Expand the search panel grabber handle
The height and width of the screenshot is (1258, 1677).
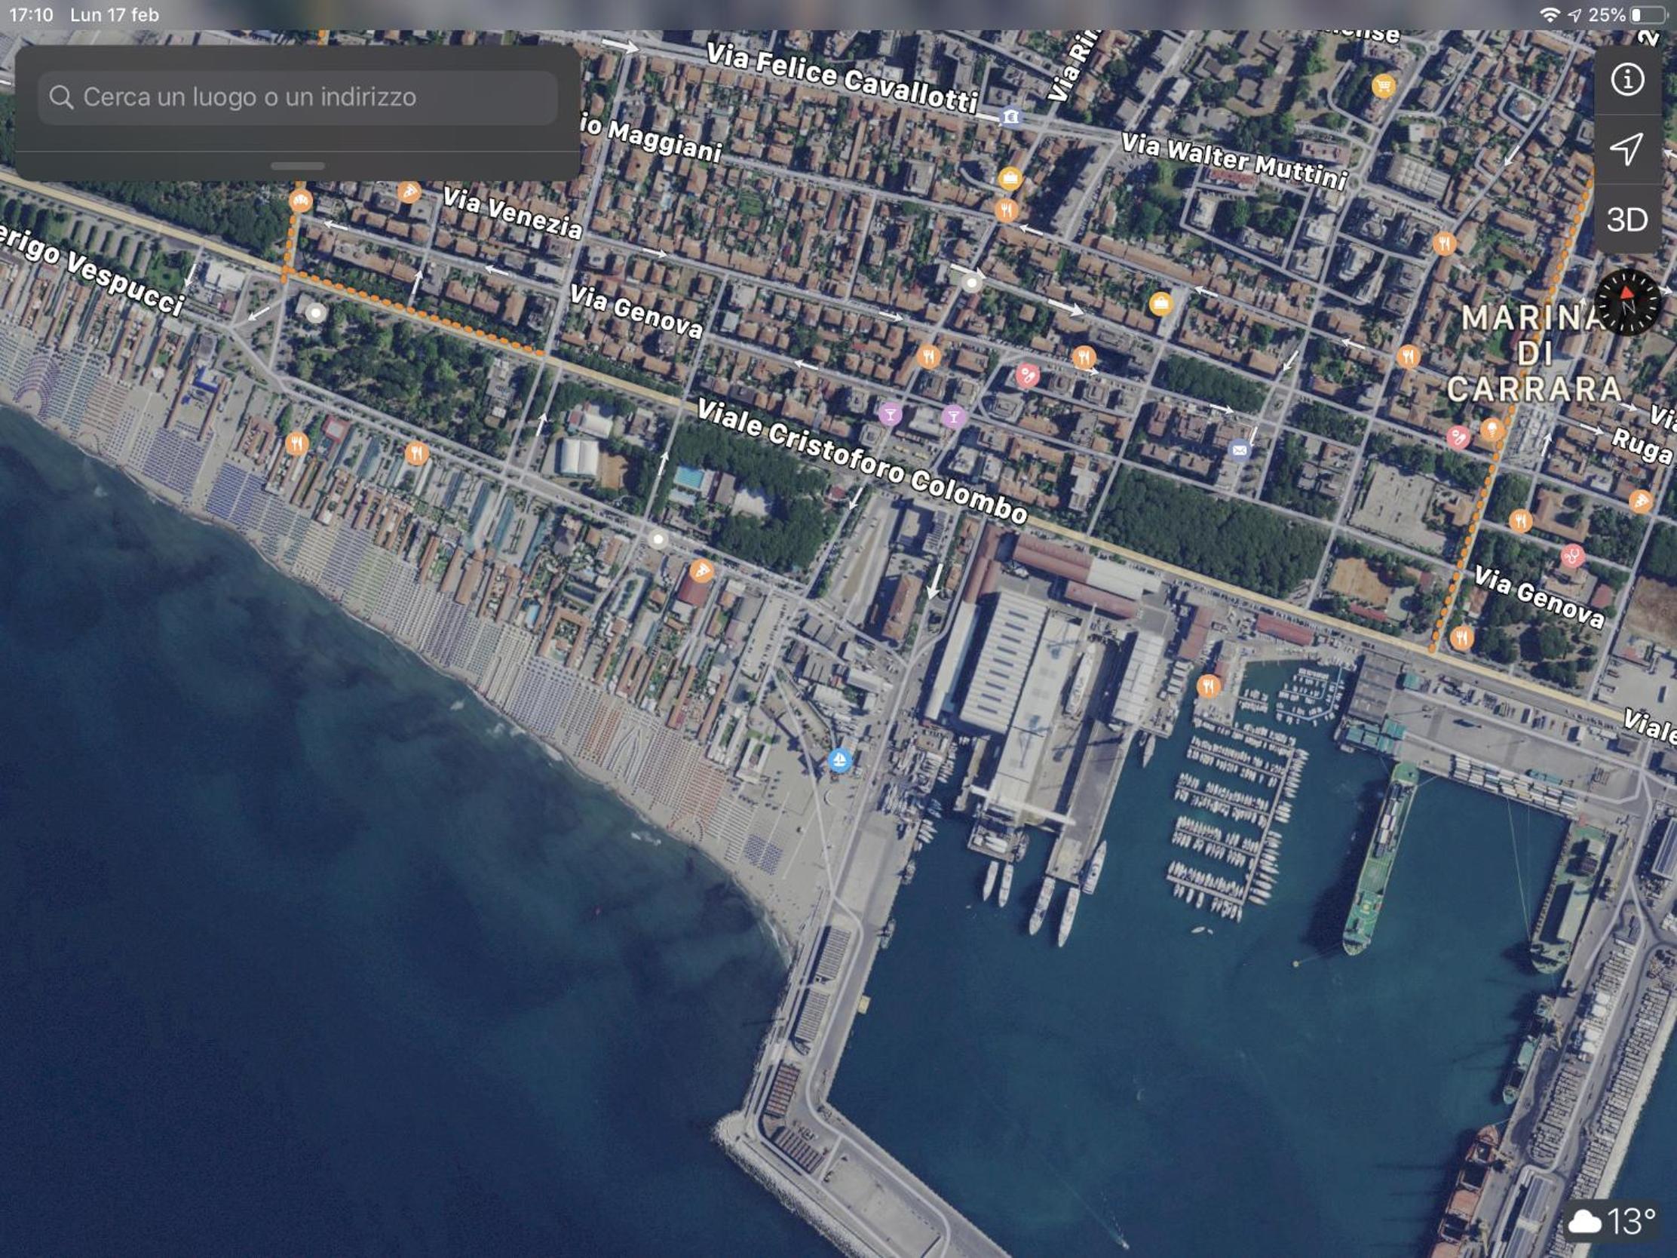pos(298,165)
